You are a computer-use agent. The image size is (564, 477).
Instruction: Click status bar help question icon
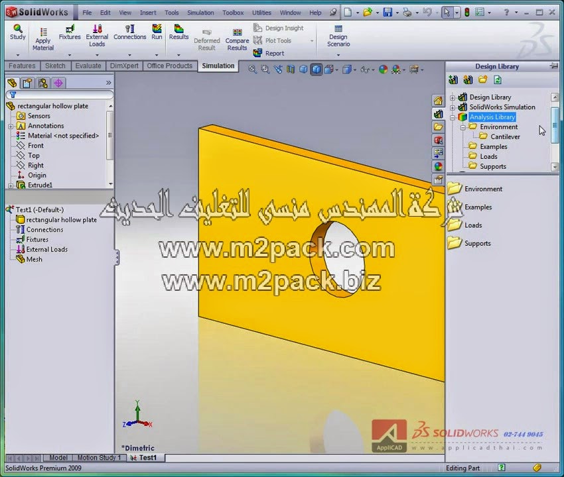click(502, 468)
